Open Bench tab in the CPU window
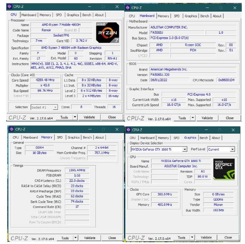 point(87,15)
